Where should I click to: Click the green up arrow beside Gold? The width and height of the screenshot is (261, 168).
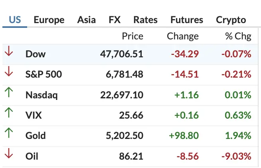[9, 135]
